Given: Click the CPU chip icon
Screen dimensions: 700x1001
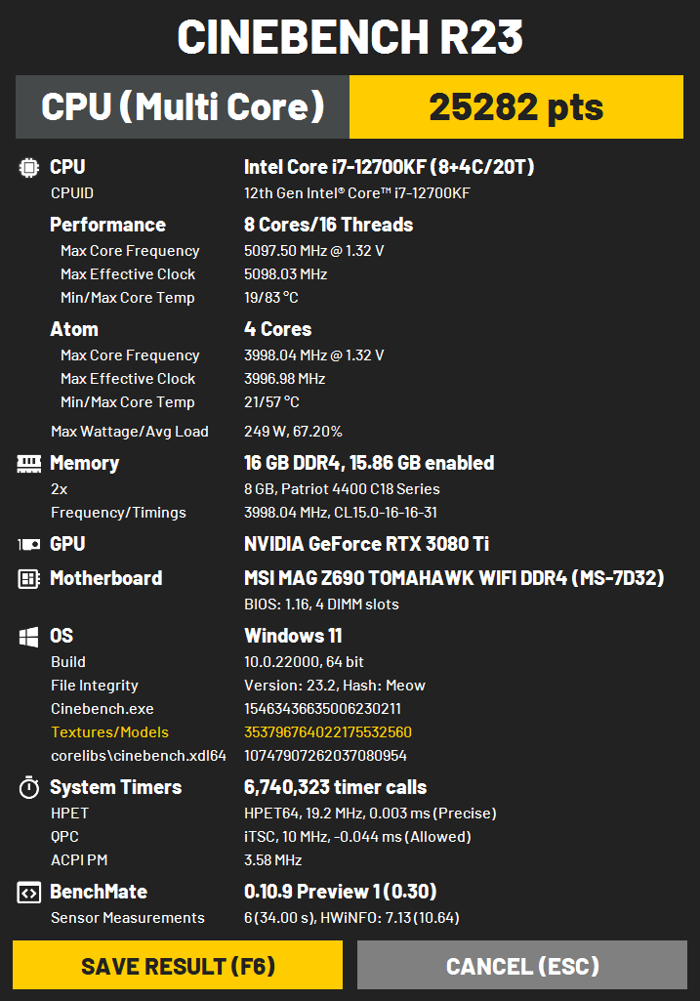Looking at the screenshot, I should point(28,167).
